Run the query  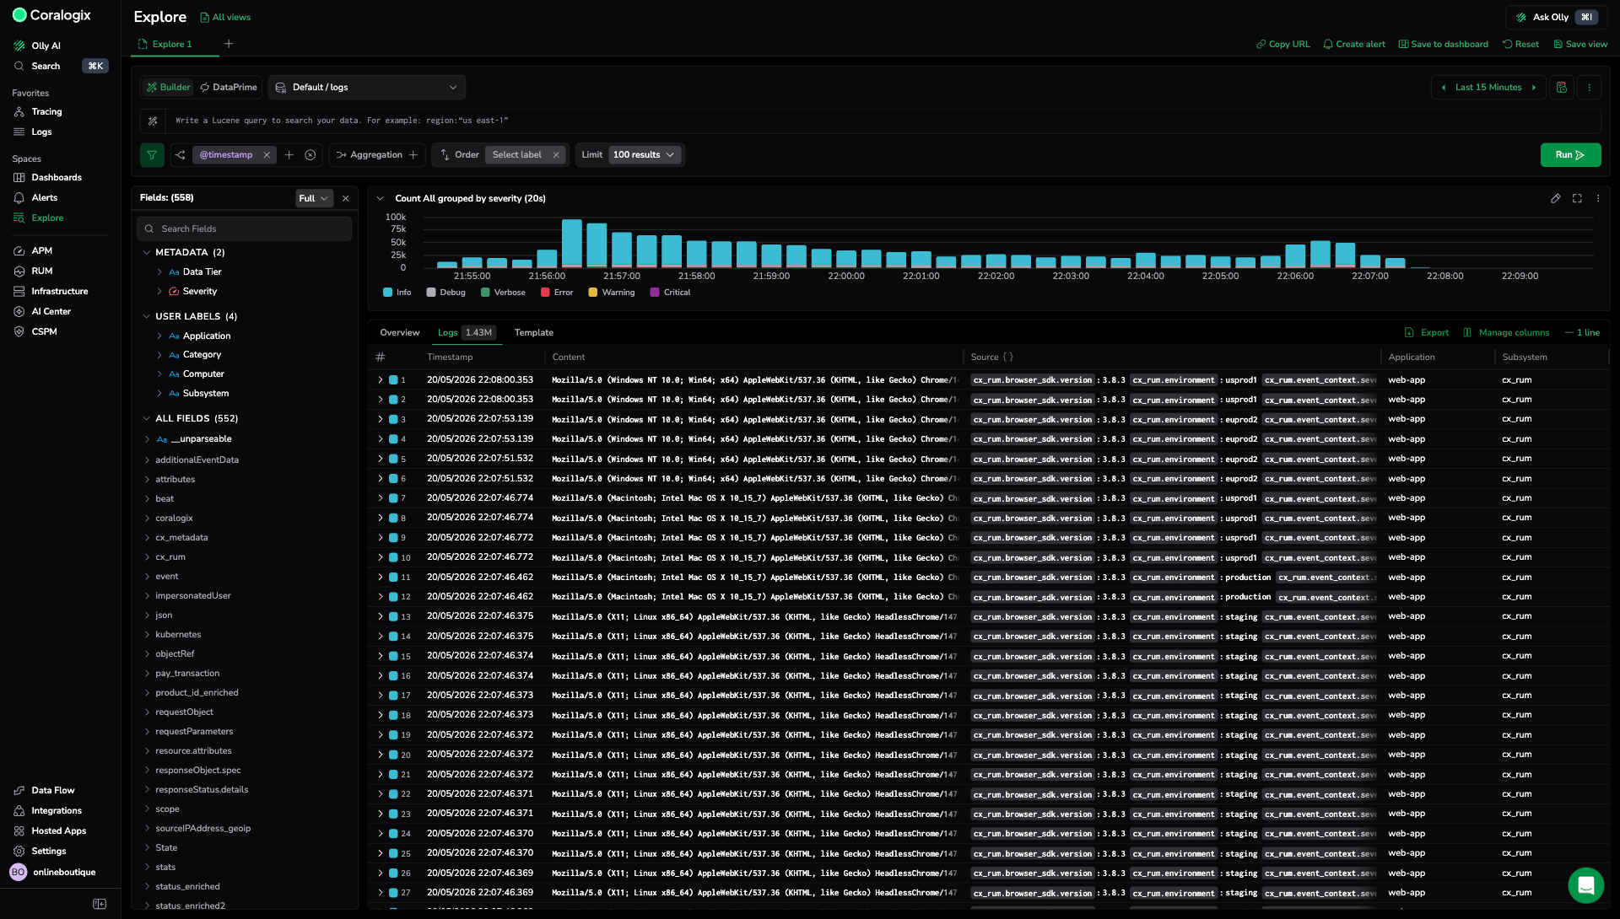tap(1570, 155)
